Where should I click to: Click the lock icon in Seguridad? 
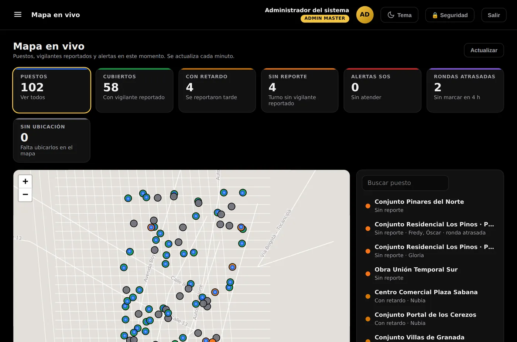click(435, 15)
